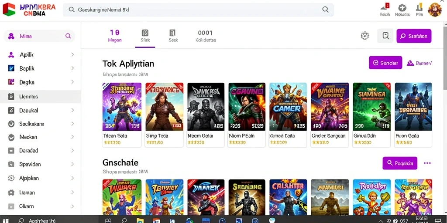Click the Lleman gear icon in the sidebar

click(x=11, y=193)
